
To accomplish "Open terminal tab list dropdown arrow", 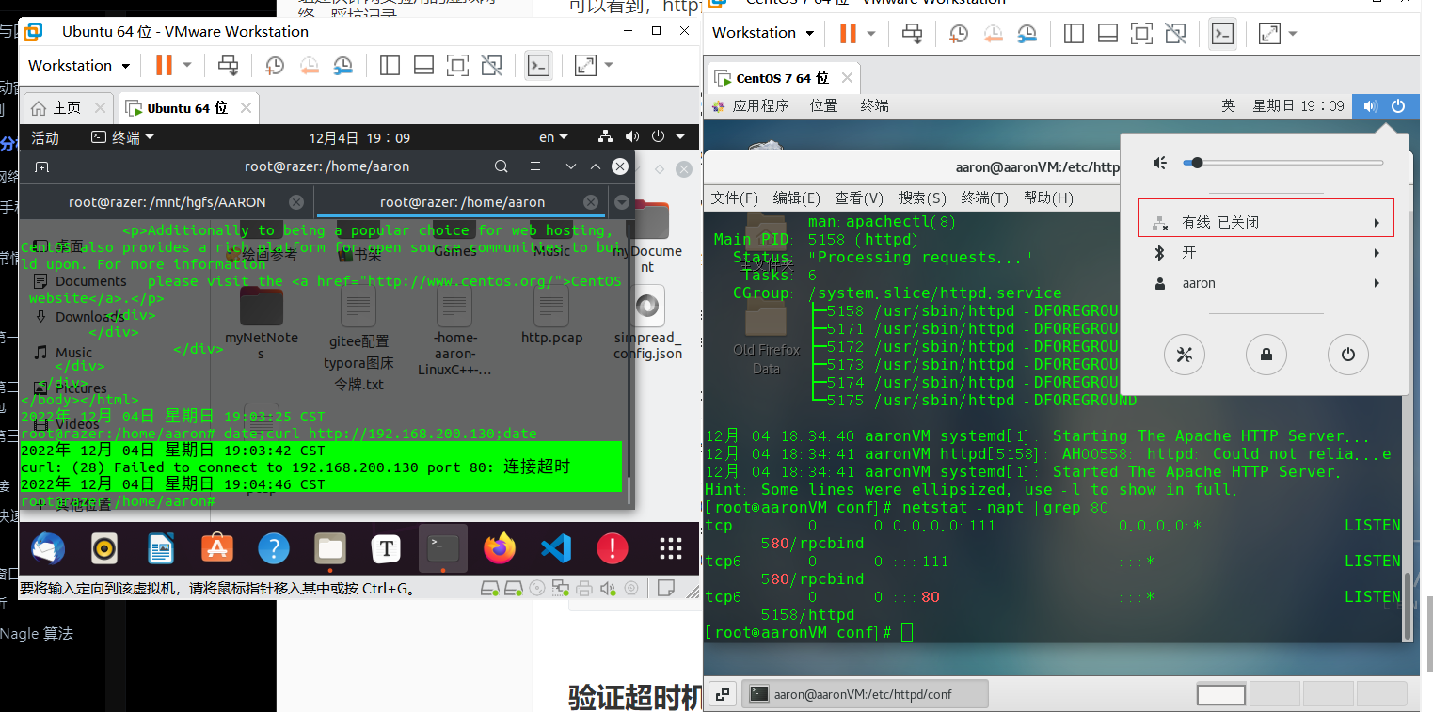I will click(621, 201).
